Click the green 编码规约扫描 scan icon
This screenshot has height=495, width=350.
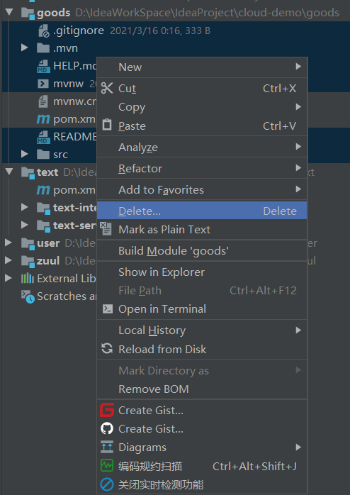(x=107, y=465)
